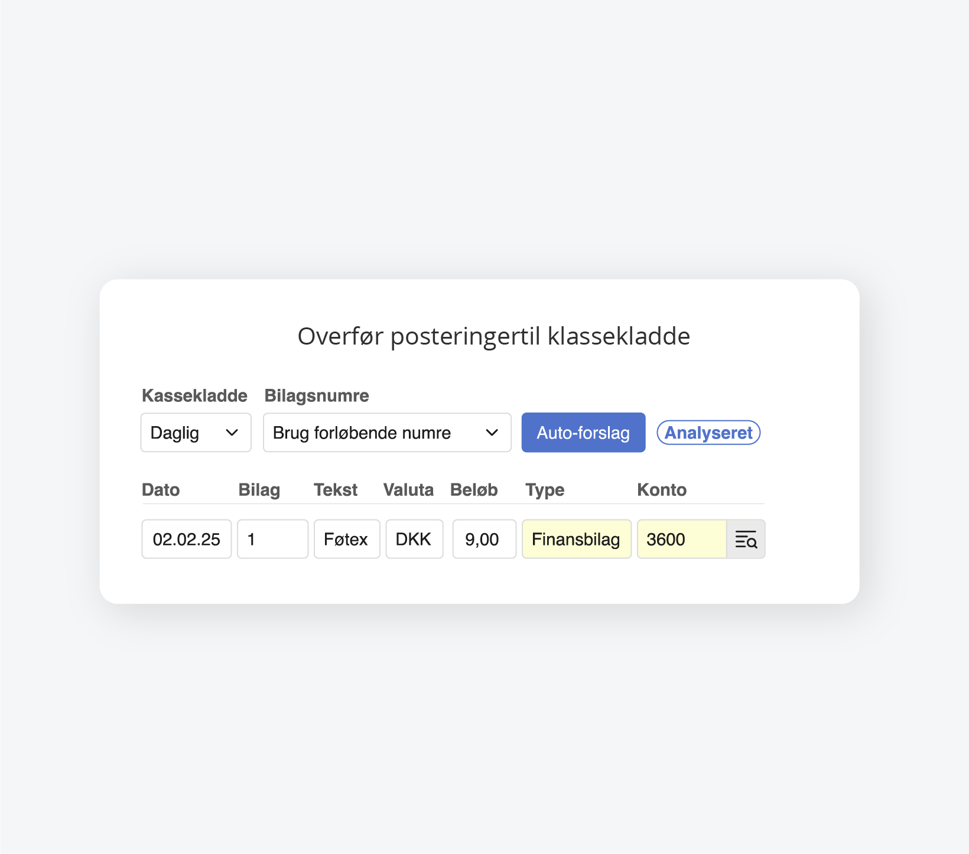Screen dimensions: 969x854
Task: Click the Bilagsnumre label
Action: (x=317, y=395)
